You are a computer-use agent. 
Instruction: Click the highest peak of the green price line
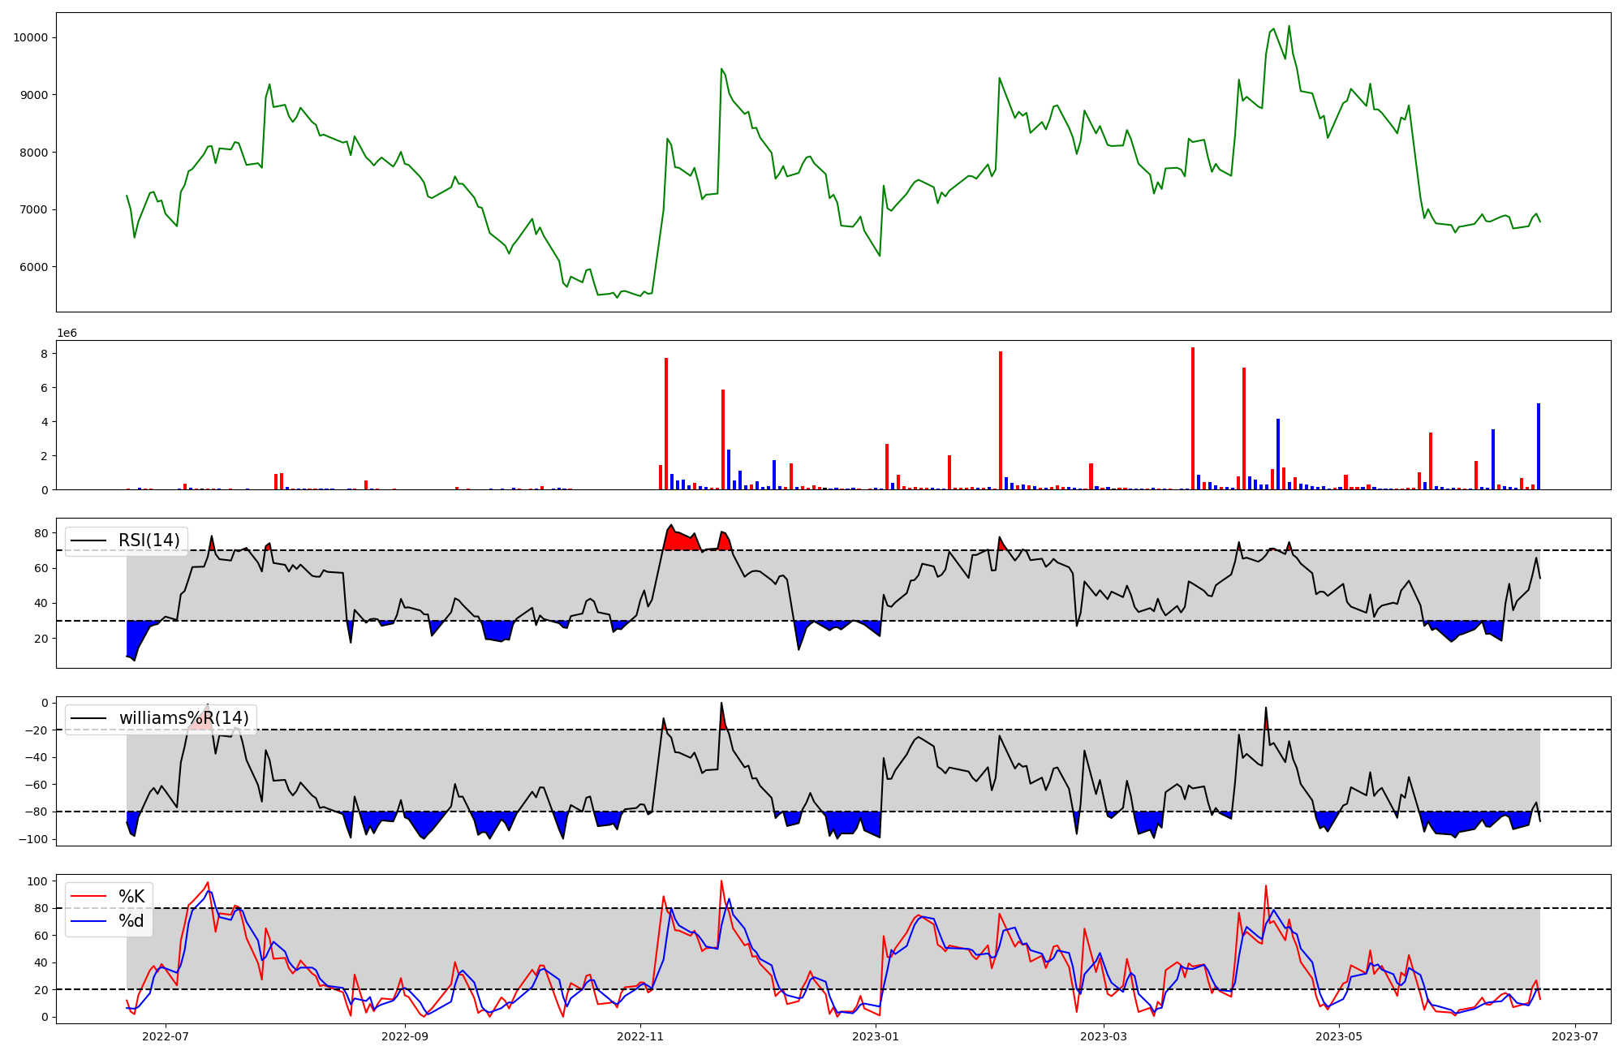[x=1289, y=27]
